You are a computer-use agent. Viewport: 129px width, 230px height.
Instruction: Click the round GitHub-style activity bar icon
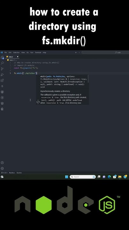[x=2, y=92]
